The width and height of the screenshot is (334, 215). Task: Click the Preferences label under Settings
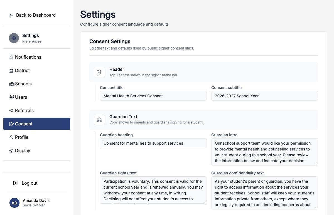[x=32, y=41]
